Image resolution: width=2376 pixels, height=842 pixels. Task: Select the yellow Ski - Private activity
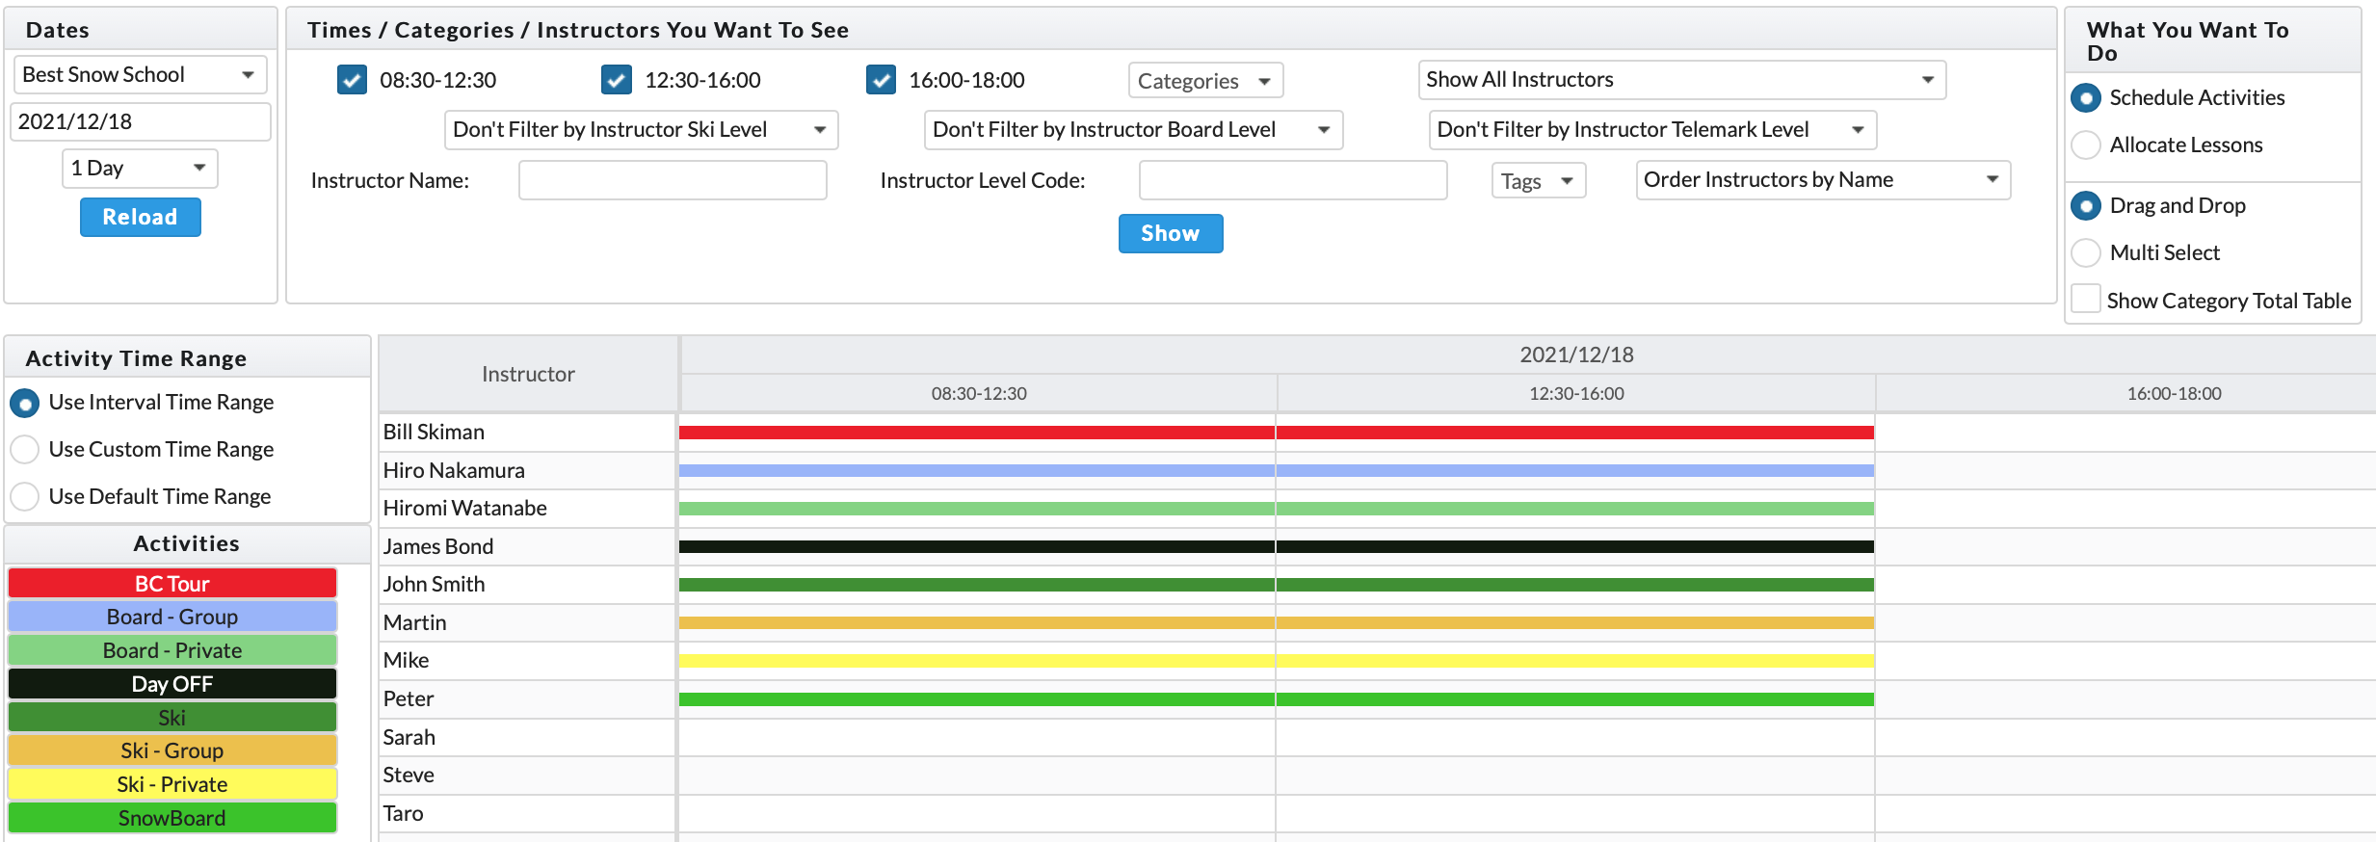click(x=172, y=784)
